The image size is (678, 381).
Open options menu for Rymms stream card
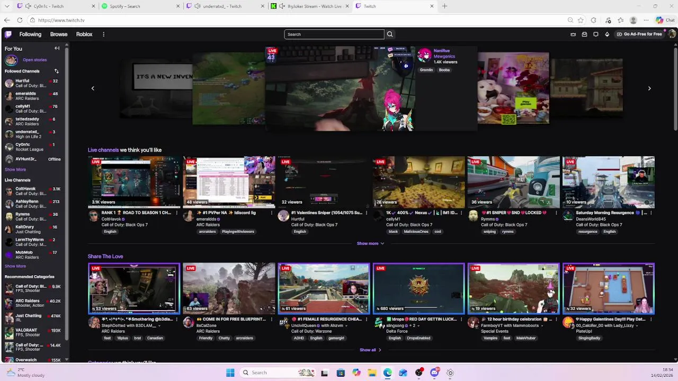click(x=556, y=213)
